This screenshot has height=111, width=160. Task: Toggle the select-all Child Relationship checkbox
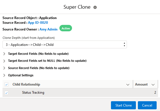[6, 84]
